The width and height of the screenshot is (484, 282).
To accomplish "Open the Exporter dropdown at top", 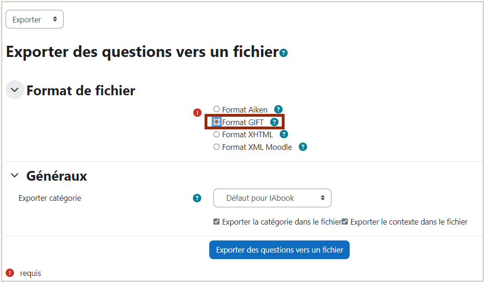I will 35,19.
